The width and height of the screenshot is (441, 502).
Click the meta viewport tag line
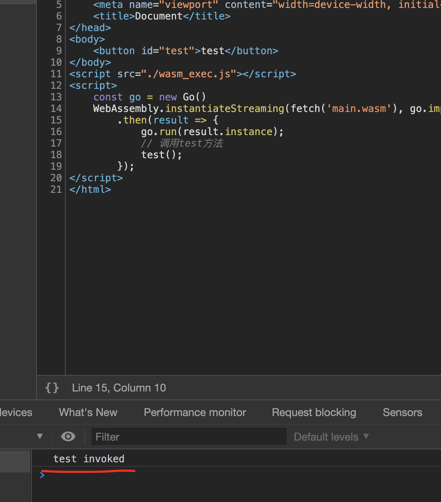point(267,5)
